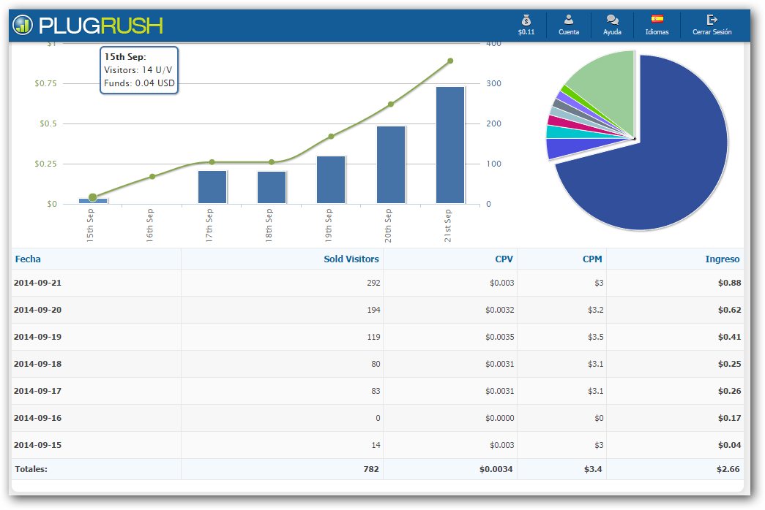
Task: Open the money bag balance icon
Action: (526, 20)
